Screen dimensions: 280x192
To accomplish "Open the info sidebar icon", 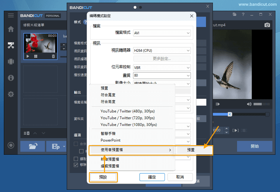I will point(11,78).
